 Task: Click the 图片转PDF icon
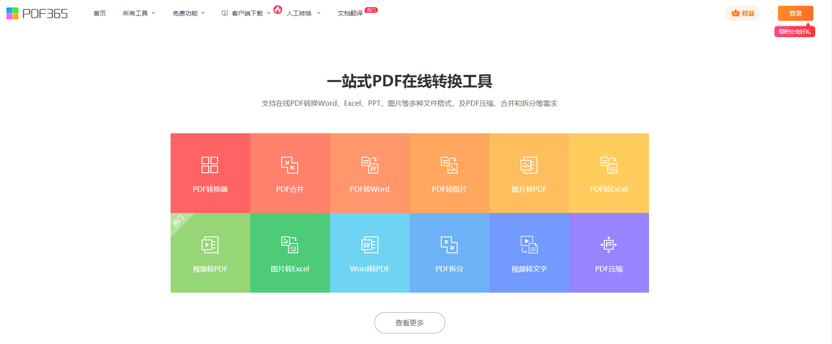point(529,165)
